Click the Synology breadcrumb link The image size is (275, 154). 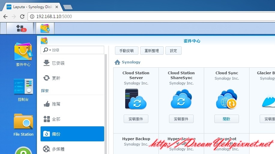[x=131, y=62]
